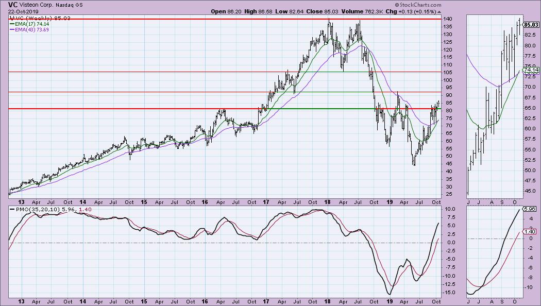Click the Open 86.20 value
The width and height of the screenshot is (541, 306).
coord(226,11)
